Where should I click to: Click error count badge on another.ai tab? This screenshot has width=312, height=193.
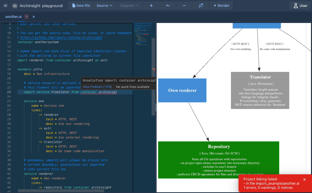tap(27, 17)
